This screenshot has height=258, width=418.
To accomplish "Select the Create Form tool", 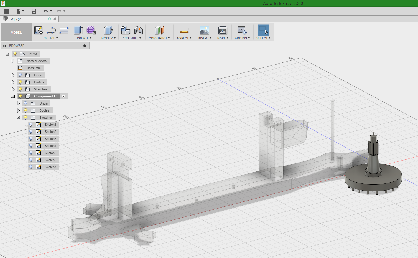I will pos(91,30).
